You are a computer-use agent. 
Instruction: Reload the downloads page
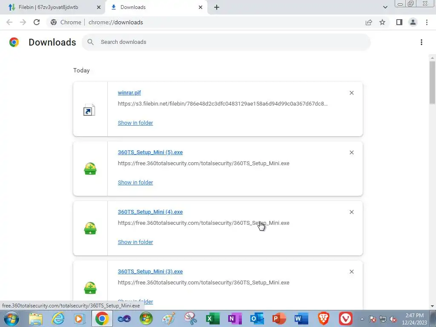tap(37, 22)
